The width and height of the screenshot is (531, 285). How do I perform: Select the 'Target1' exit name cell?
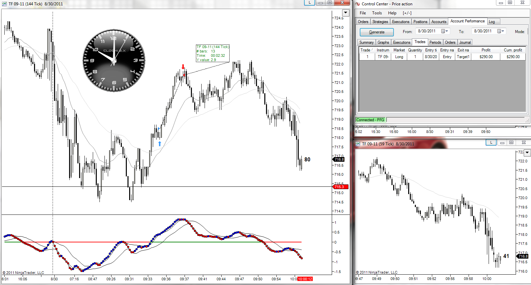[463, 57]
